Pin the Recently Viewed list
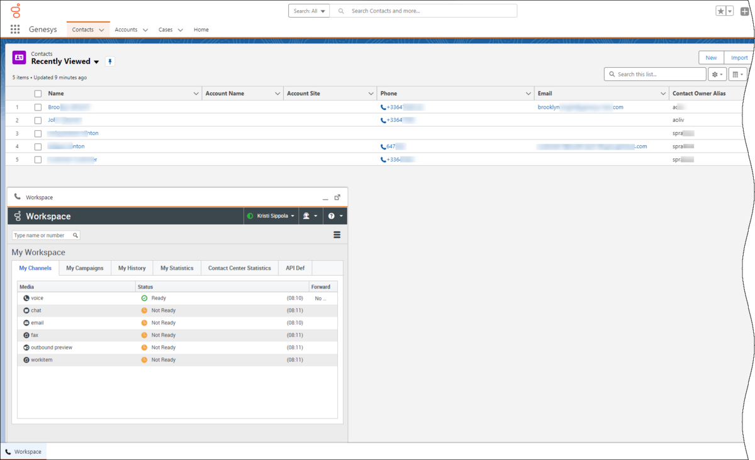This screenshot has width=755, height=460. (x=110, y=62)
